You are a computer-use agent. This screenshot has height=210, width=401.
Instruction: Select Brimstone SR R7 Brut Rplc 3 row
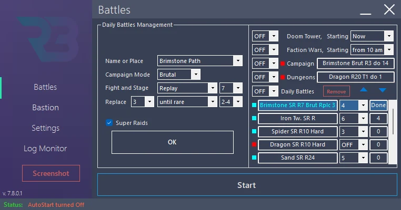point(297,105)
